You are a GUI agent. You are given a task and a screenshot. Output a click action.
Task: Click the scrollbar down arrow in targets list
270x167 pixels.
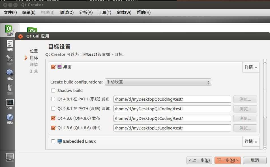point(265,148)
